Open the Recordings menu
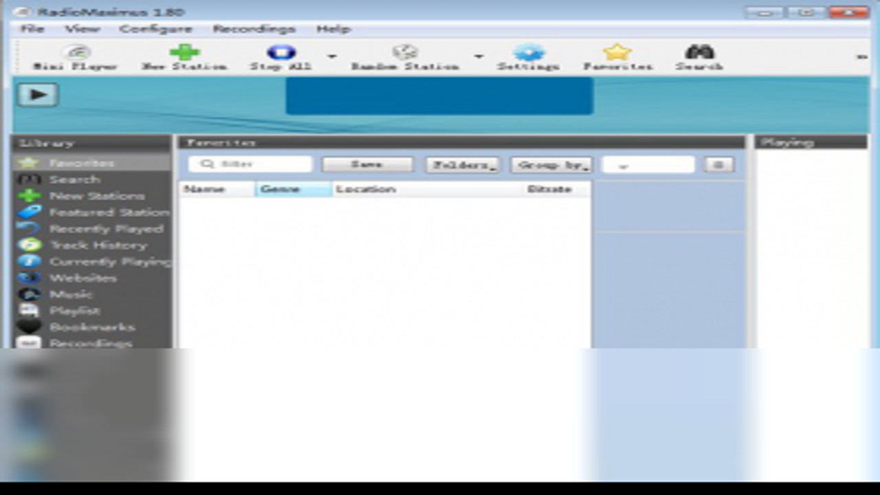The image size is (880, 495). click(x=254, y=29)
